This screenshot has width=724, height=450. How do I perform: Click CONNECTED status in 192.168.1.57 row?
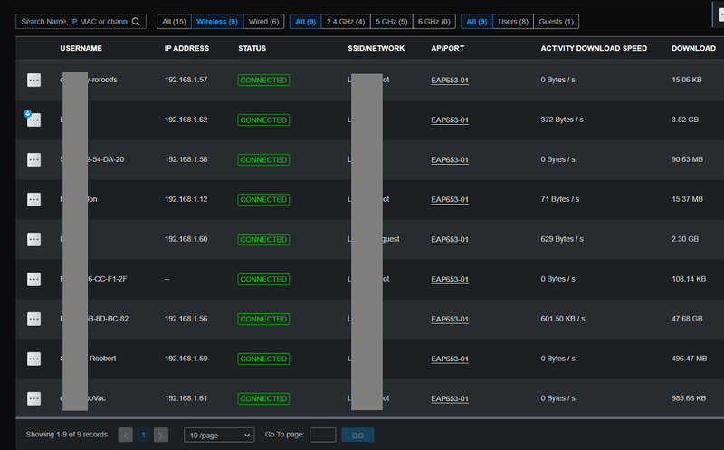(263, 80)
